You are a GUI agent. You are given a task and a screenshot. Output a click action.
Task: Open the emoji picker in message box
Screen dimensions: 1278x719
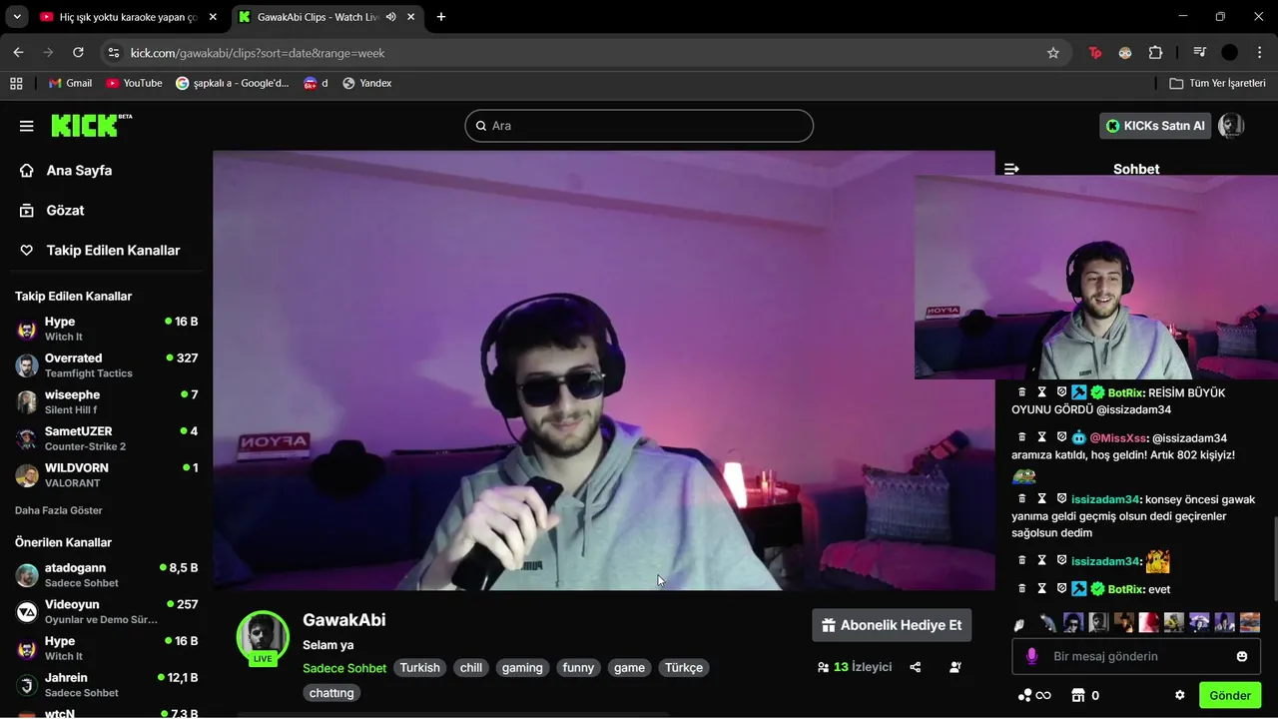[1242, 656]
